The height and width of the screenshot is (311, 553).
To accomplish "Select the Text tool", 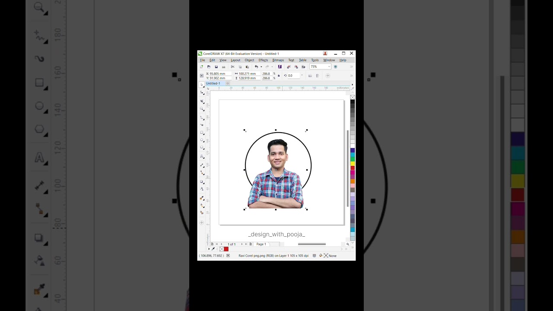I will pos(202,156).
